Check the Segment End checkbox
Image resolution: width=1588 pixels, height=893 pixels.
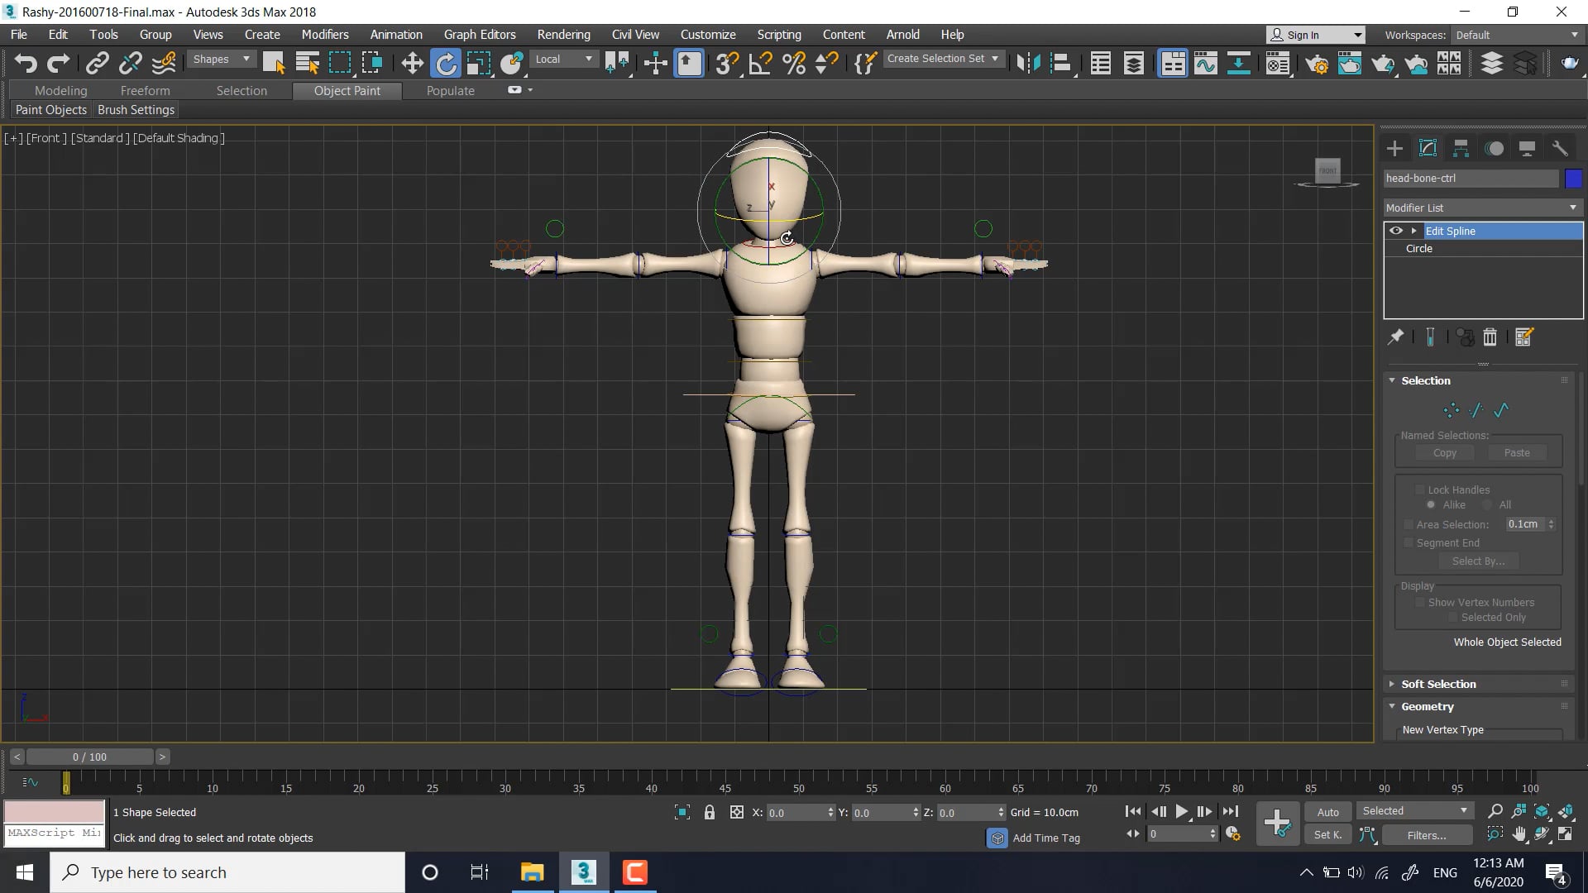1409,543
